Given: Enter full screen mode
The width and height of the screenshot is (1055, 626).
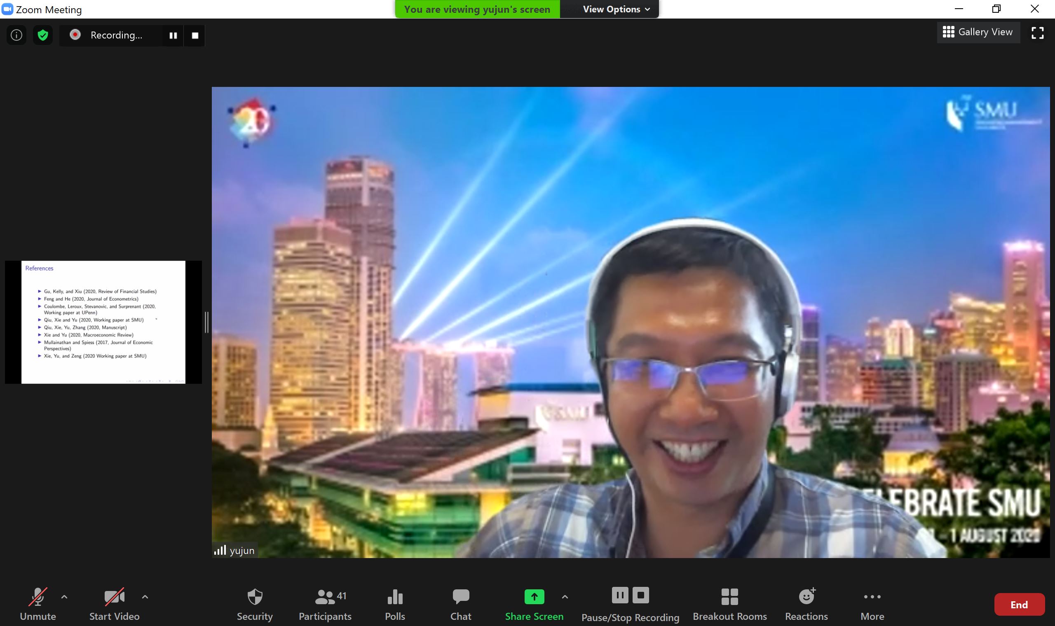Looking at the screenshot, I should pos(1037,33).
